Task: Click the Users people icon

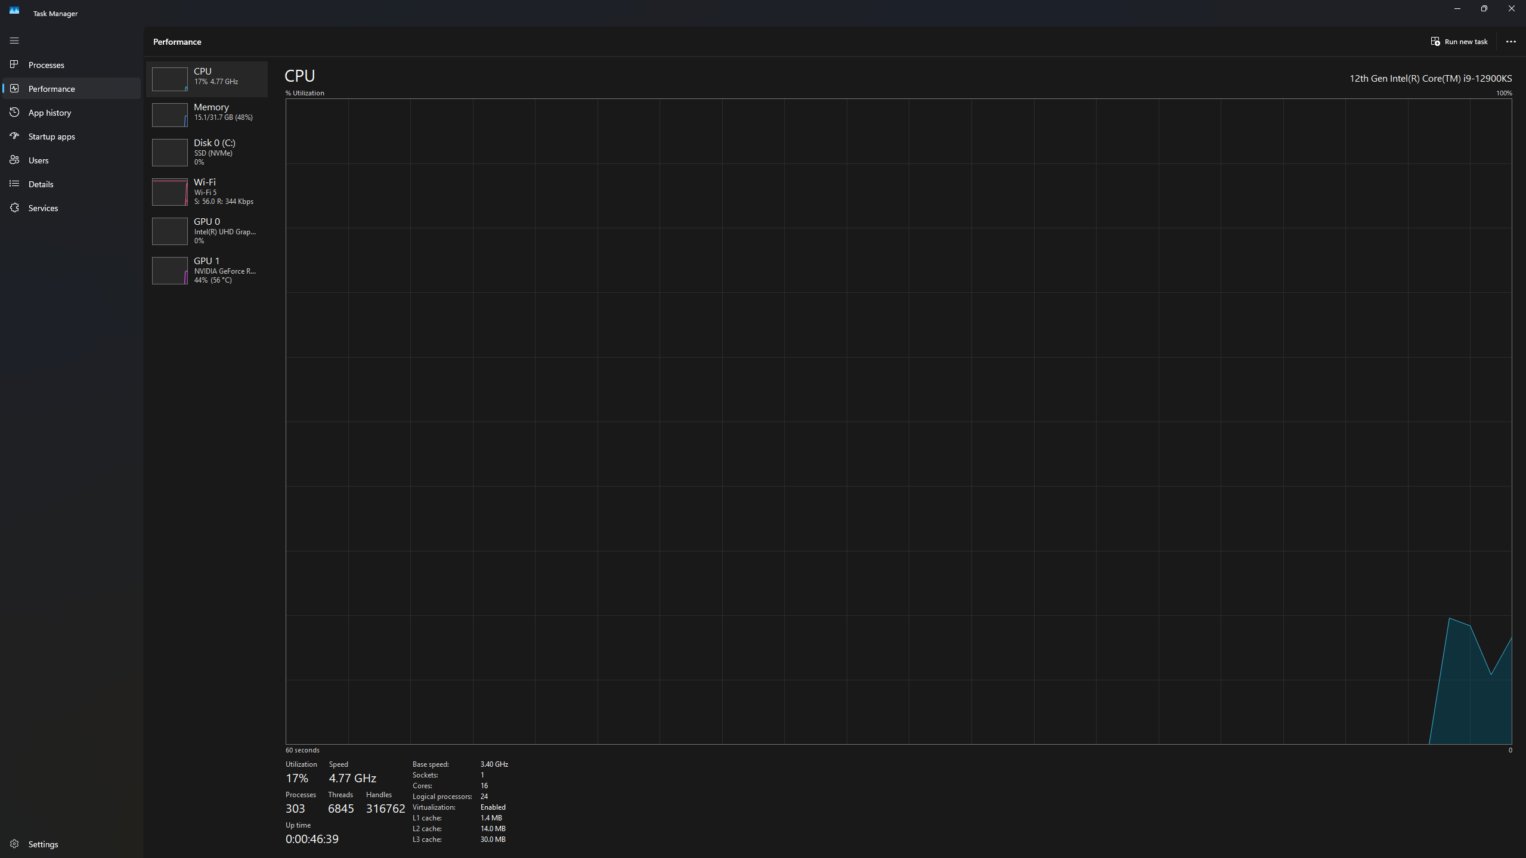Action: pyautogui.click(x=14, y=160)
